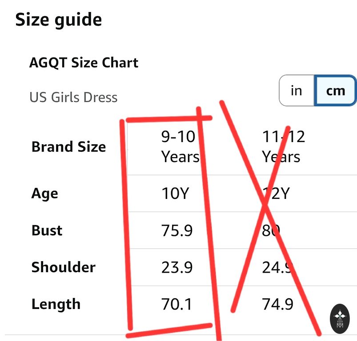
Task: Click the Size guide heading
Action: (59, 20)
